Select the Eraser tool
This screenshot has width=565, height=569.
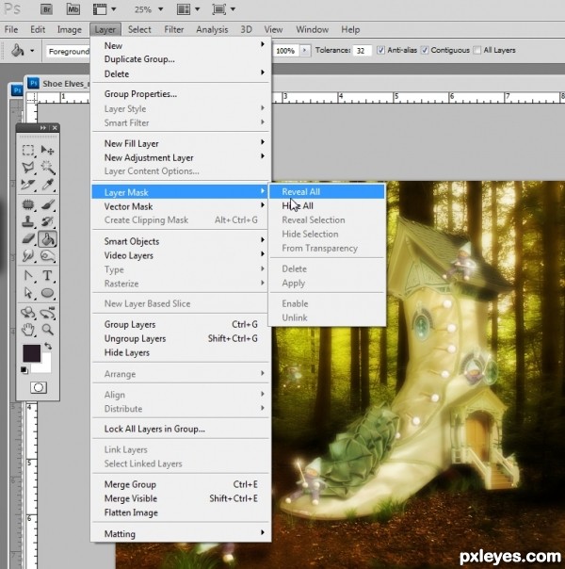tap(28, 238)
